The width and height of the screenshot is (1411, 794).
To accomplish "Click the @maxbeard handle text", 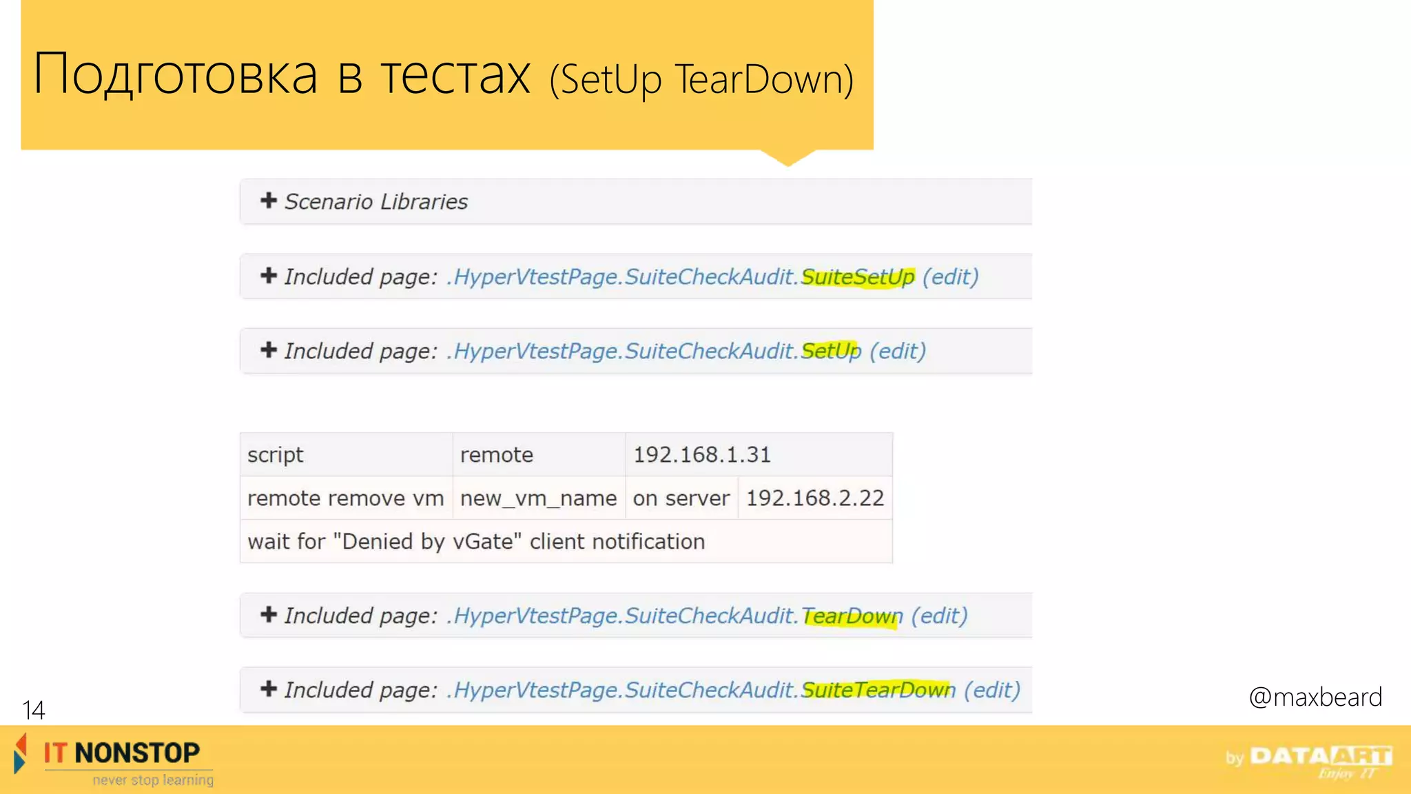I will tap(1315, 697).
